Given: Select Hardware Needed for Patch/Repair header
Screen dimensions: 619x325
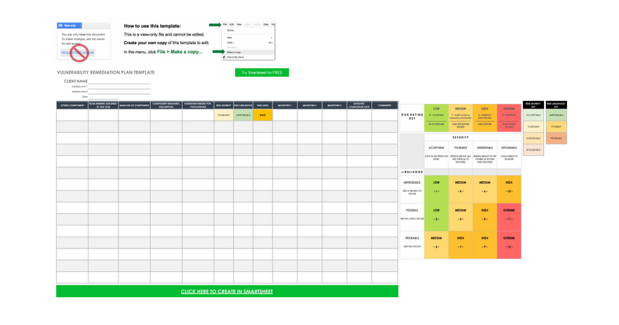Looking at the screenshot, I should click(198, 105).
